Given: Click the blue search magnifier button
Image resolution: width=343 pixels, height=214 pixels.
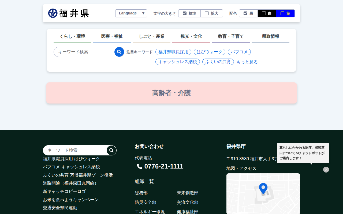Looking at the screenshot, I should (119, 52).
